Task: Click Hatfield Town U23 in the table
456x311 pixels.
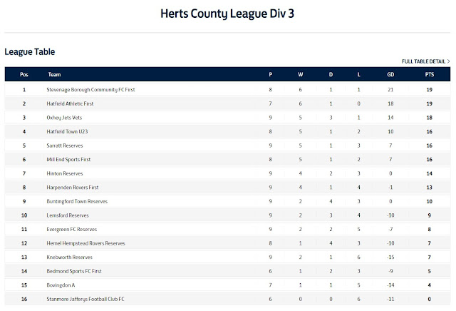Action: tap(67, 132)
